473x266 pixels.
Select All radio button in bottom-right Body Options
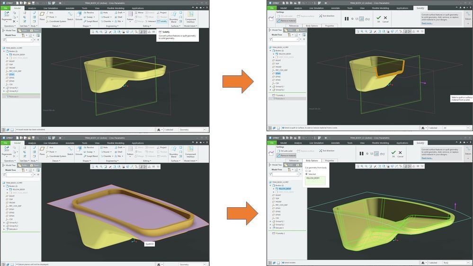(x=306, y=171)
